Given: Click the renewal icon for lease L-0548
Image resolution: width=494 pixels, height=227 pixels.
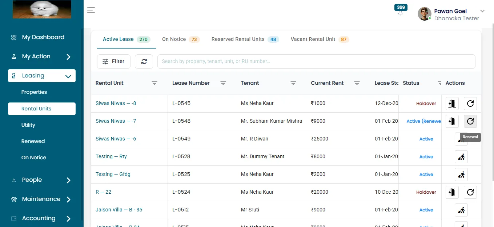Looking at the screenshot, I should pyautogui.click(x=470, y=121).
